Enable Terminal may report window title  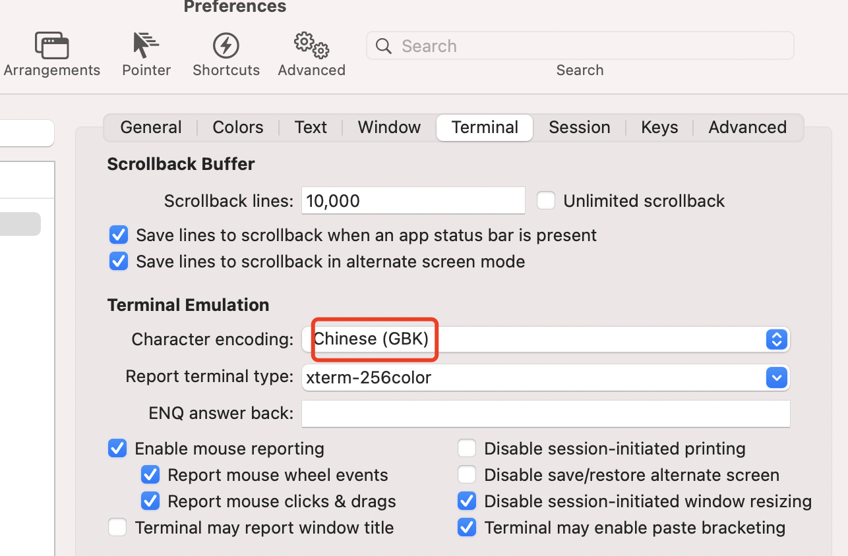[117, 527]
